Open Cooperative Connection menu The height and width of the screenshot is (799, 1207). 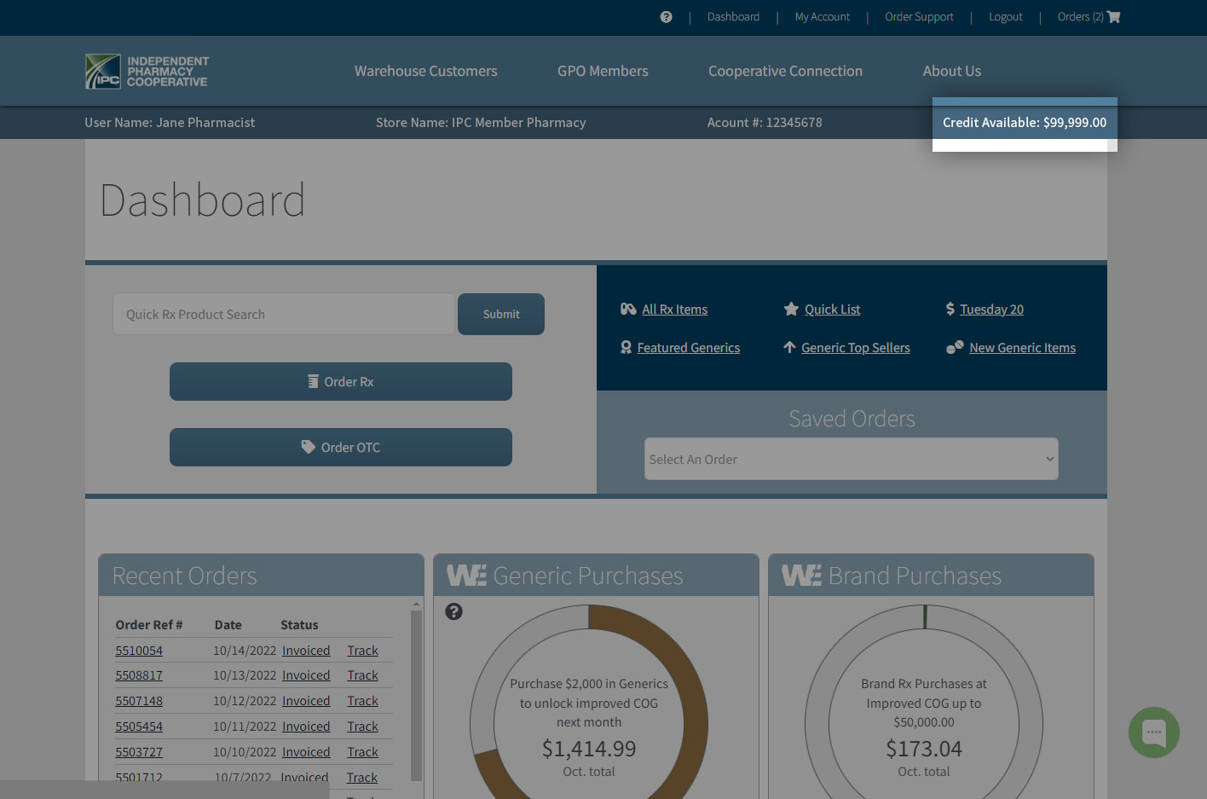coord(785,72)
